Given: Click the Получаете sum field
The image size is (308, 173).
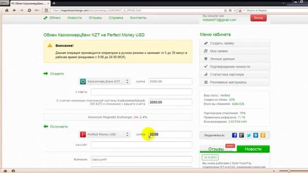Looking at the screenshot, I should click(170, 135).
